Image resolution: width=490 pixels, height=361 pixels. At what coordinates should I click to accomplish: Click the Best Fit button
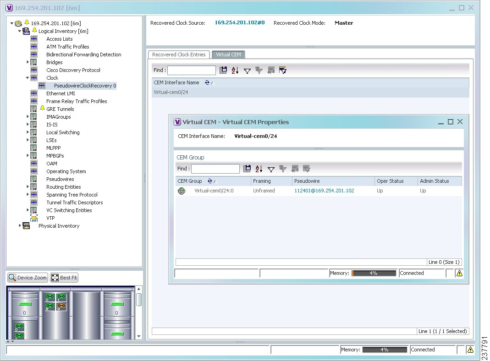click(64, 278)
